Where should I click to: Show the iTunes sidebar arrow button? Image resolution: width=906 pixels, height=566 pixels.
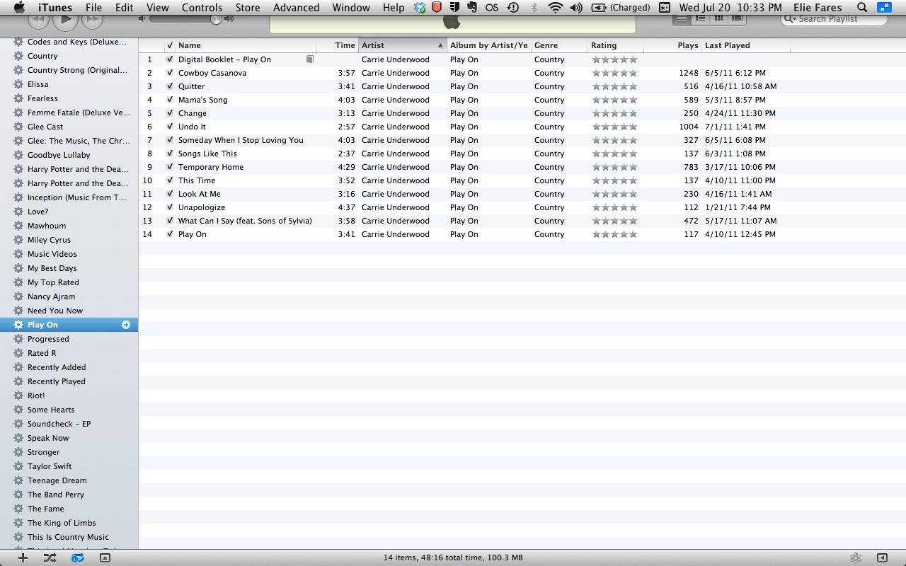coord(882,558)
